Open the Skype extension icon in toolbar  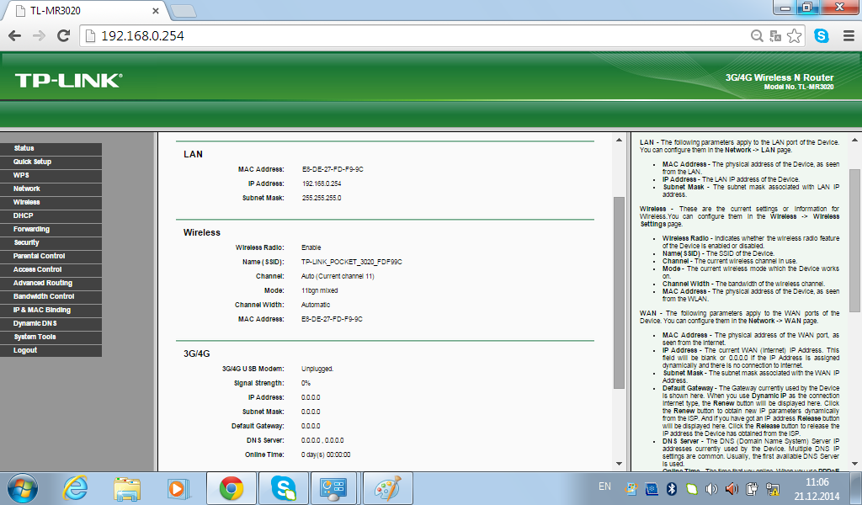pyautogui.click(x=822, y=35)
